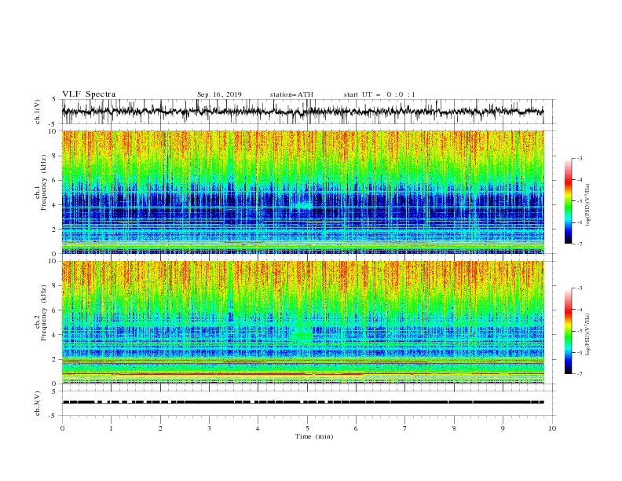The image size is (622, 481).
Task: Click the ch.1 spectrogram's "4" kHz tick label
Action: [54, 205]
